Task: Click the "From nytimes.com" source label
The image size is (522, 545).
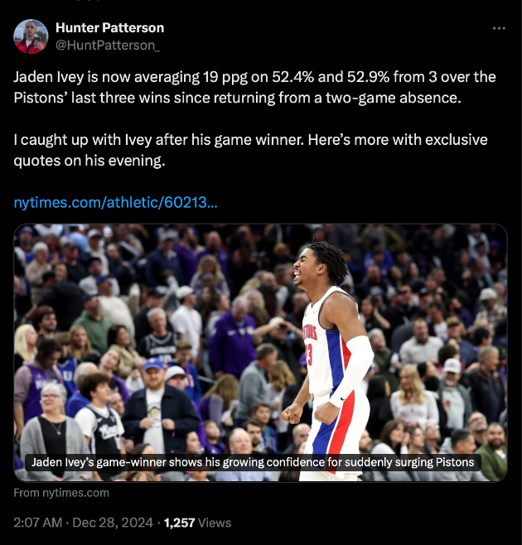Action: point(61,493)
